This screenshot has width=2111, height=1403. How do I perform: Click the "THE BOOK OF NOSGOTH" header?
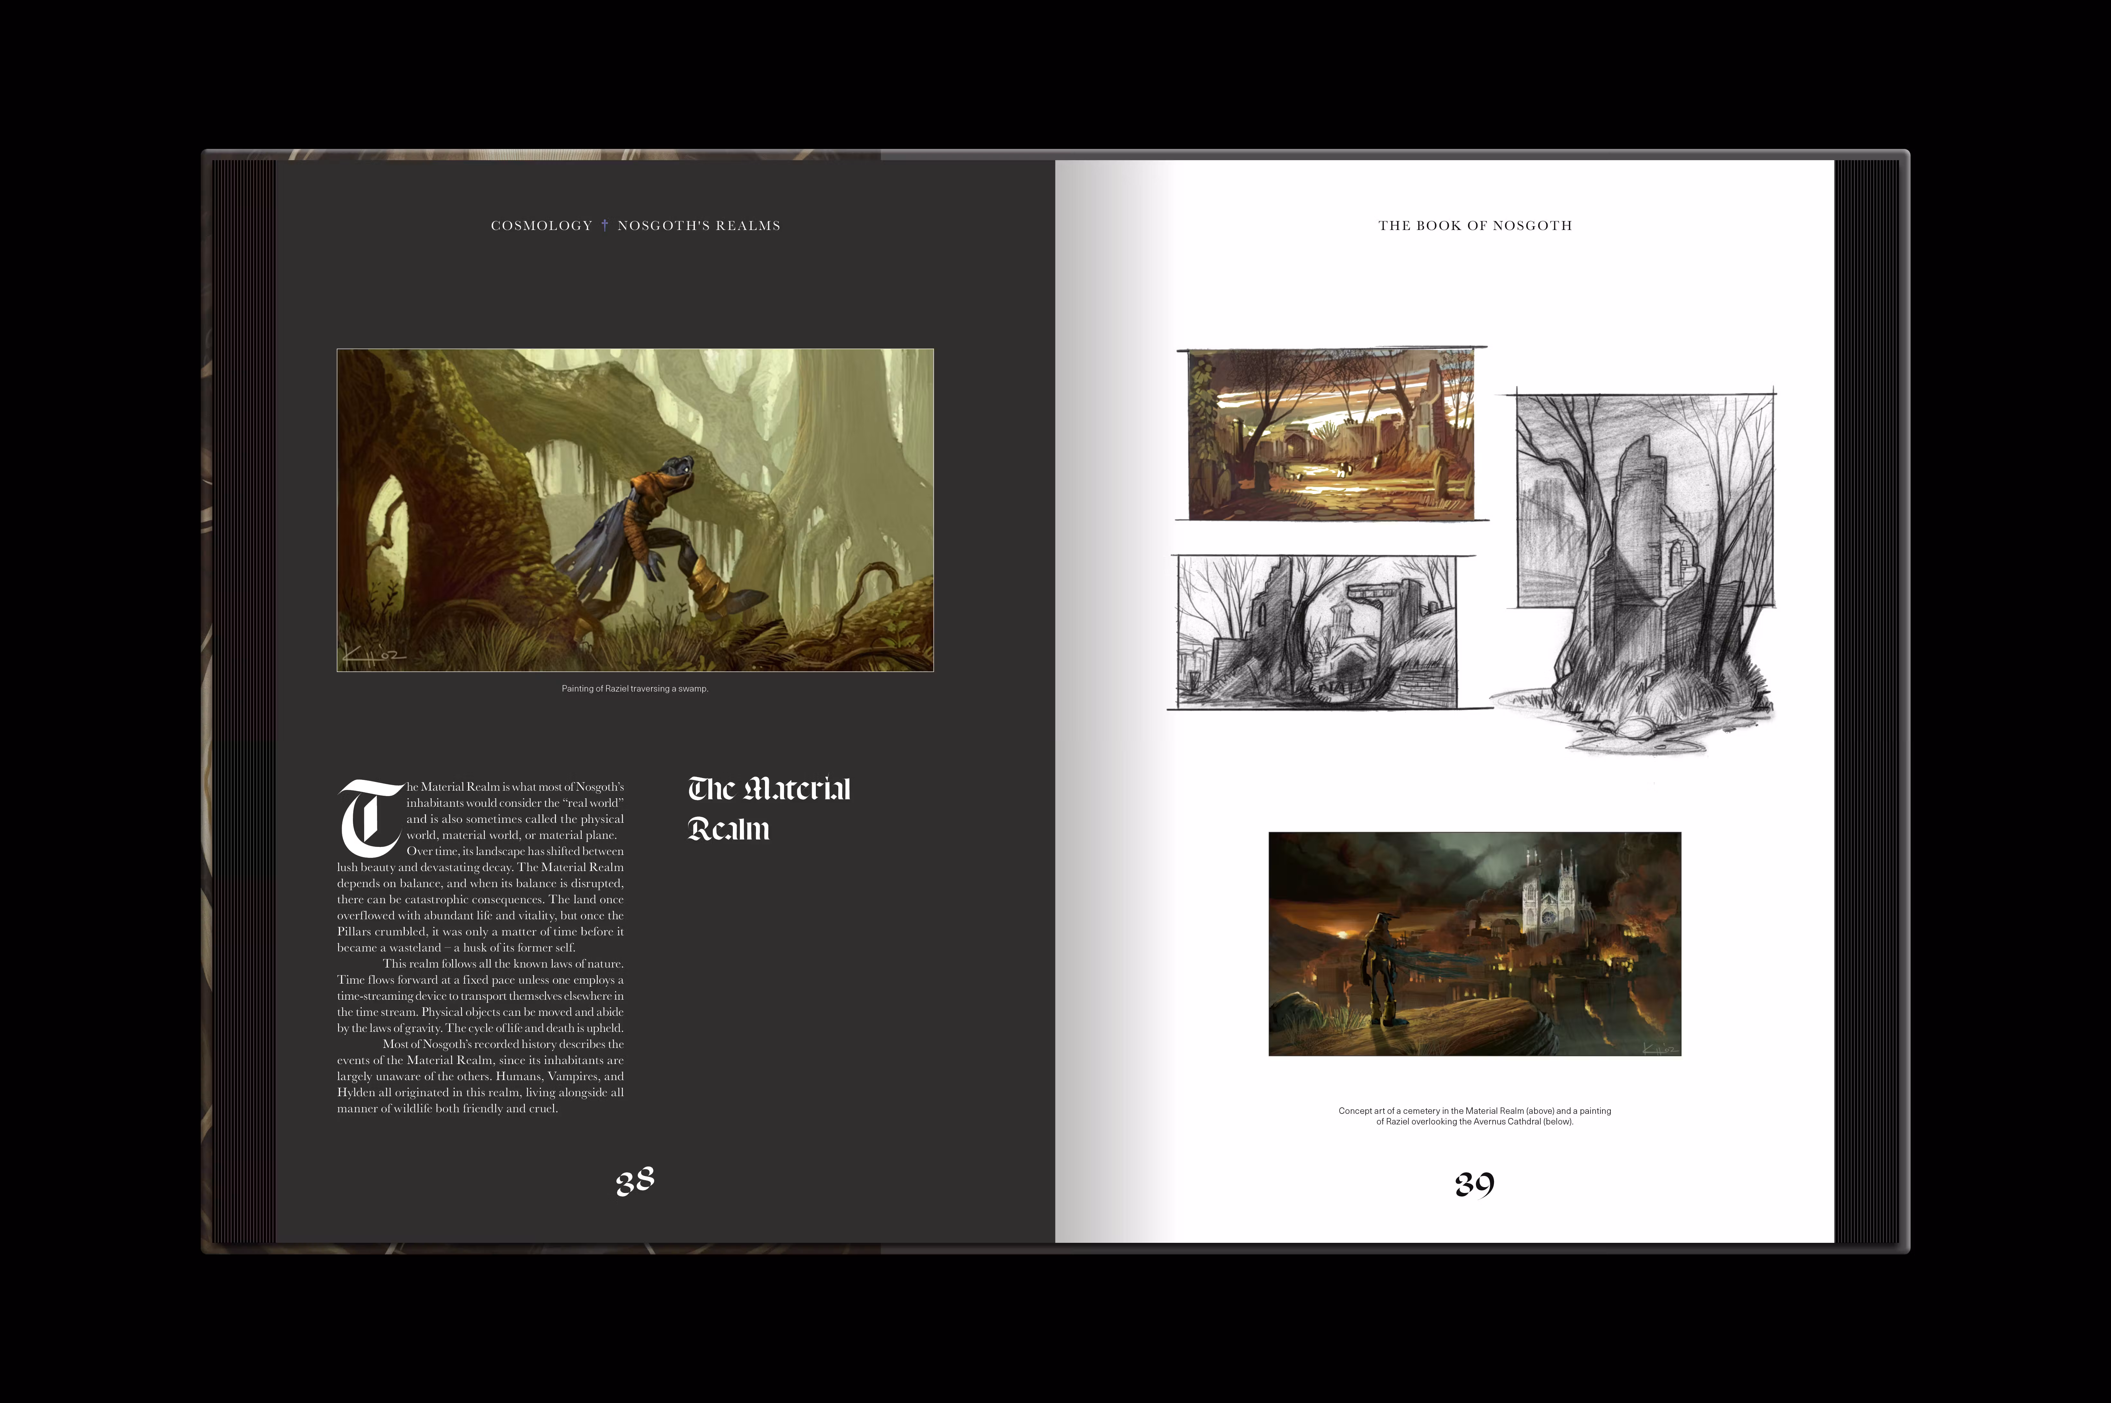coord(1475,225)
